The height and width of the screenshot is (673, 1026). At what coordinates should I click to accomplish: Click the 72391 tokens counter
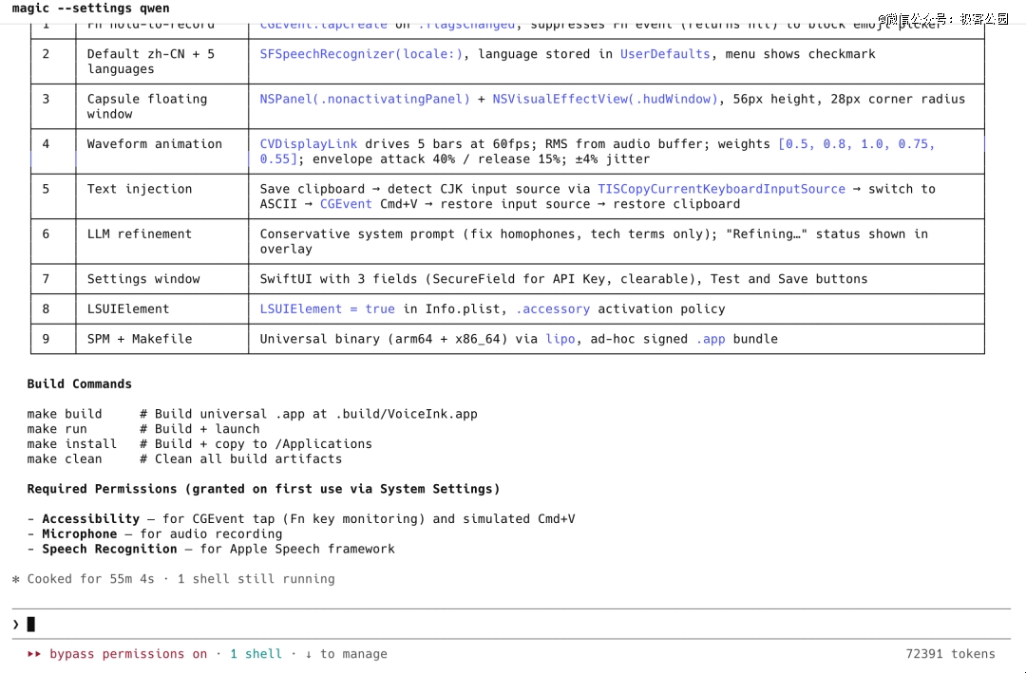tap(950, 654)
